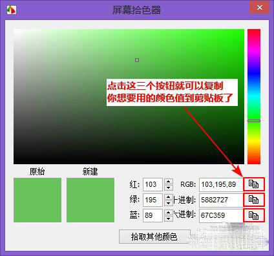This screenshot has width=274, height=256.
Task: Pick blue on the hue bar
Action: (x=254, y=73)
